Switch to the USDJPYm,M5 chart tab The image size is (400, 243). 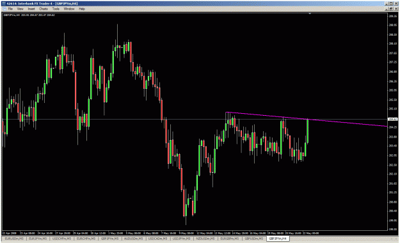pos(181,239)
